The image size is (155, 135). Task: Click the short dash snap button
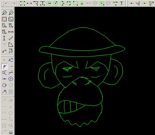pos(12,66)
